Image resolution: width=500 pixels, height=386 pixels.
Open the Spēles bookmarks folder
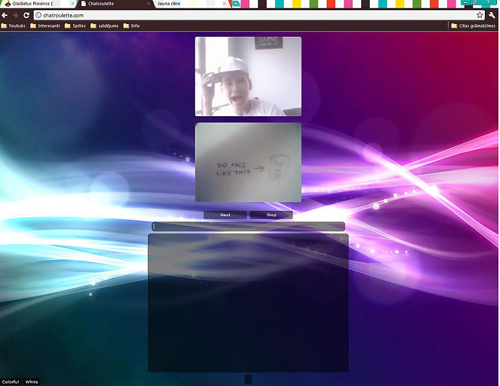75,26
